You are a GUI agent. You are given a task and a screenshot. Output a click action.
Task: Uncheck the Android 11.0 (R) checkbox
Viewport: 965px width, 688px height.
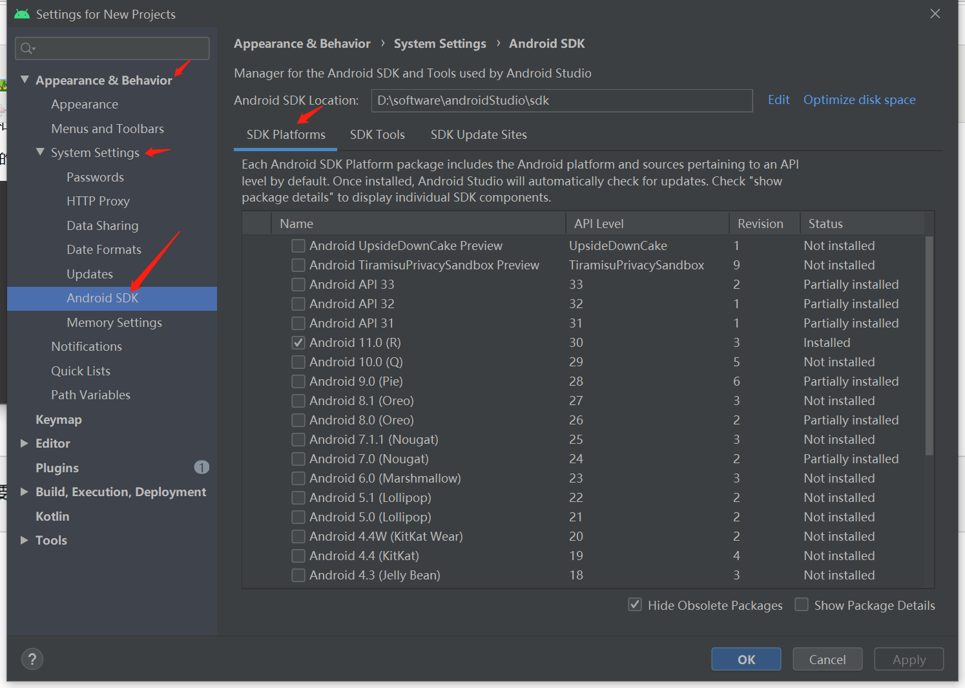click(298, 342)
